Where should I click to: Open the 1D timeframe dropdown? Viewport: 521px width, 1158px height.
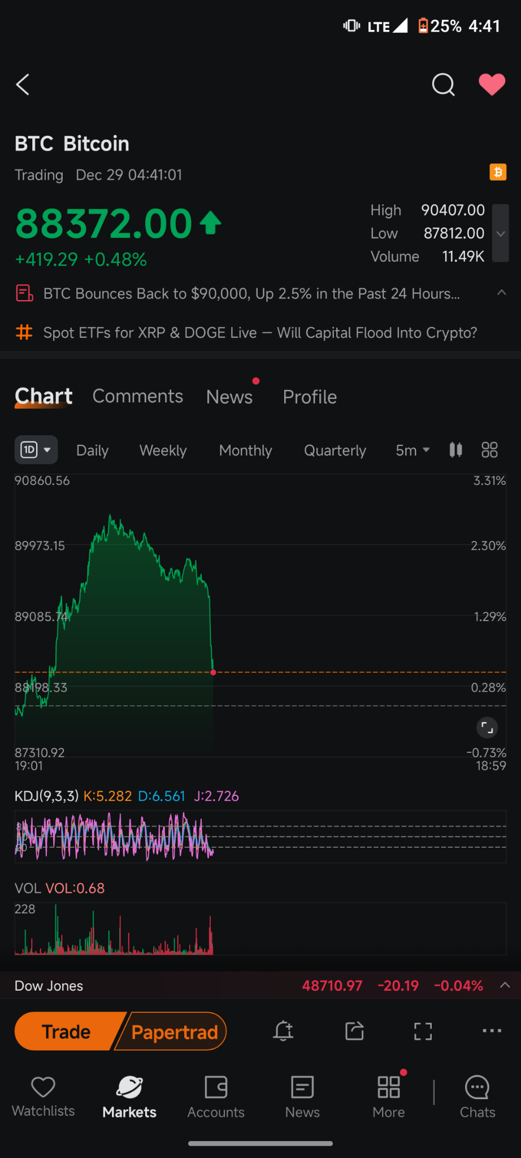pos(36,450)
